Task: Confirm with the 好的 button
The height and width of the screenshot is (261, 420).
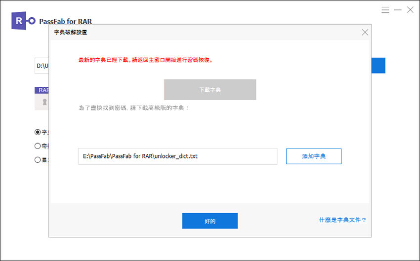Action: coord(210,221)
